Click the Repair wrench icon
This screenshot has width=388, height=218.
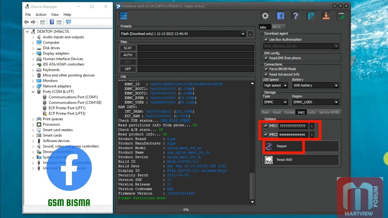pyautogui.click(x=269, y=146)
